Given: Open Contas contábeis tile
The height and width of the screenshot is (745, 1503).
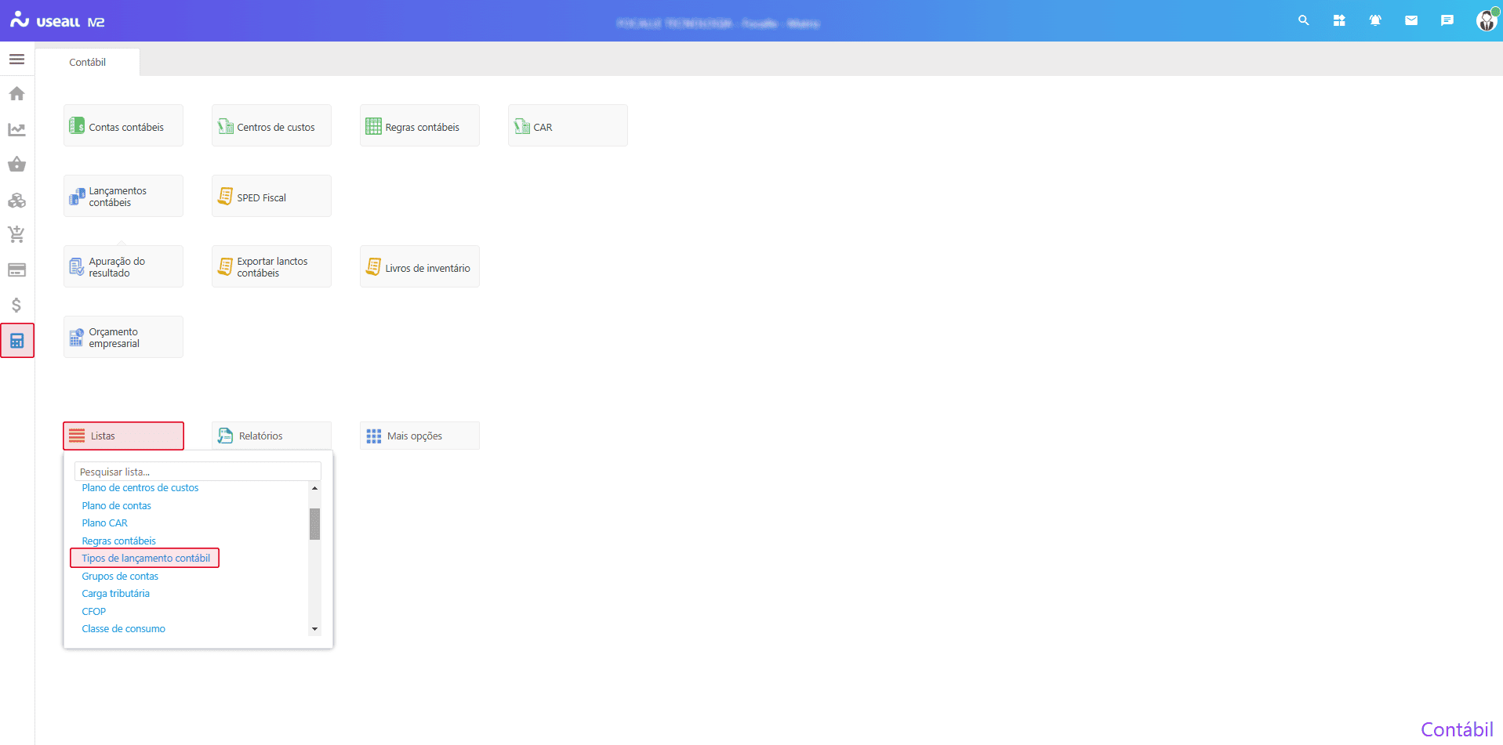Looking at the screenshot, I should tap(123, 125).
